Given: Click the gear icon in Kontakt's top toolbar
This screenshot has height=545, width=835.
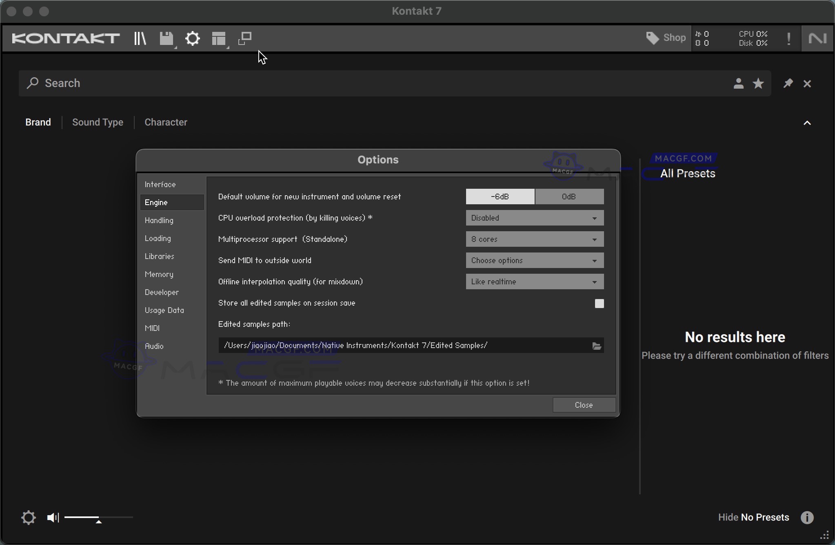Looking at the screenshot, I should coord(193,38).
